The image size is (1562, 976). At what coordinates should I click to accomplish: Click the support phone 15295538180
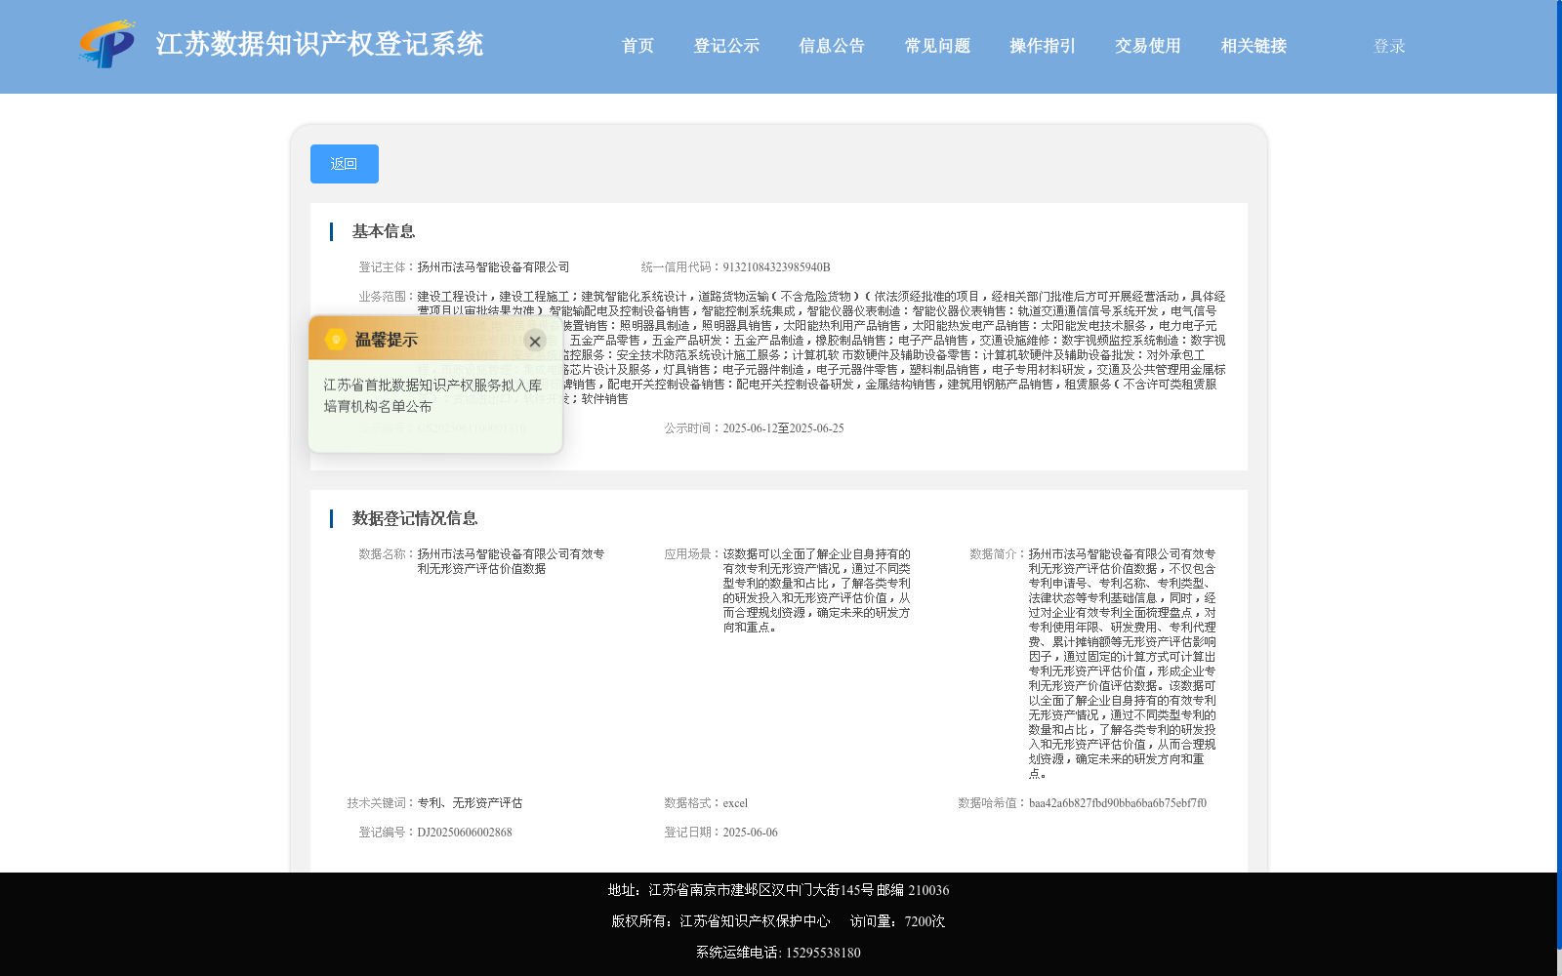pyautogui.click(x=823, y=953)
